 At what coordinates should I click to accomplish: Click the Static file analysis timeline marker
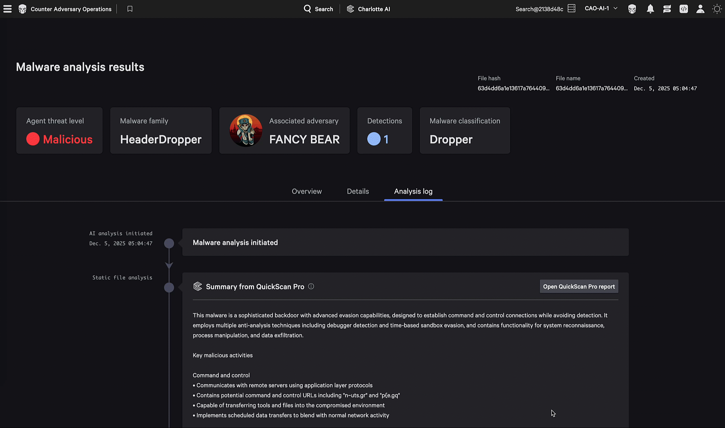point(169,287)
